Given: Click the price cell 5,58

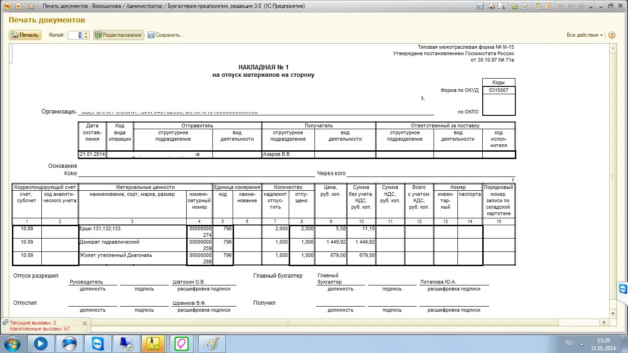Looking at the screenshot, I should pos(331,232).
